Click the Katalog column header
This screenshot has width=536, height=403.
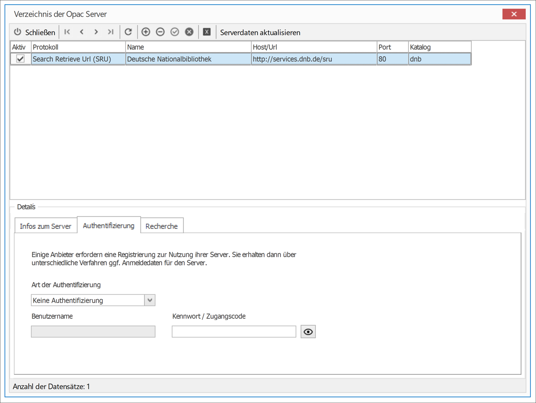(440, 47)
